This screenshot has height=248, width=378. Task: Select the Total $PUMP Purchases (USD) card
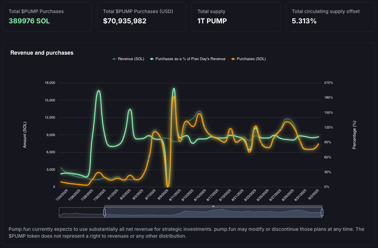141,17
